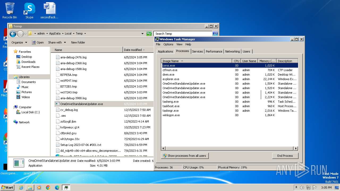
Task: Click Windows Explorer taskbar icon
Action: (30, 188)
